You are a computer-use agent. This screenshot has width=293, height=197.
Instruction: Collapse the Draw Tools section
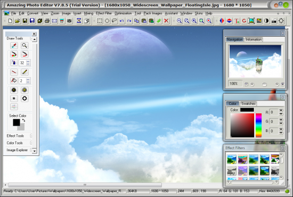(31, 39)
